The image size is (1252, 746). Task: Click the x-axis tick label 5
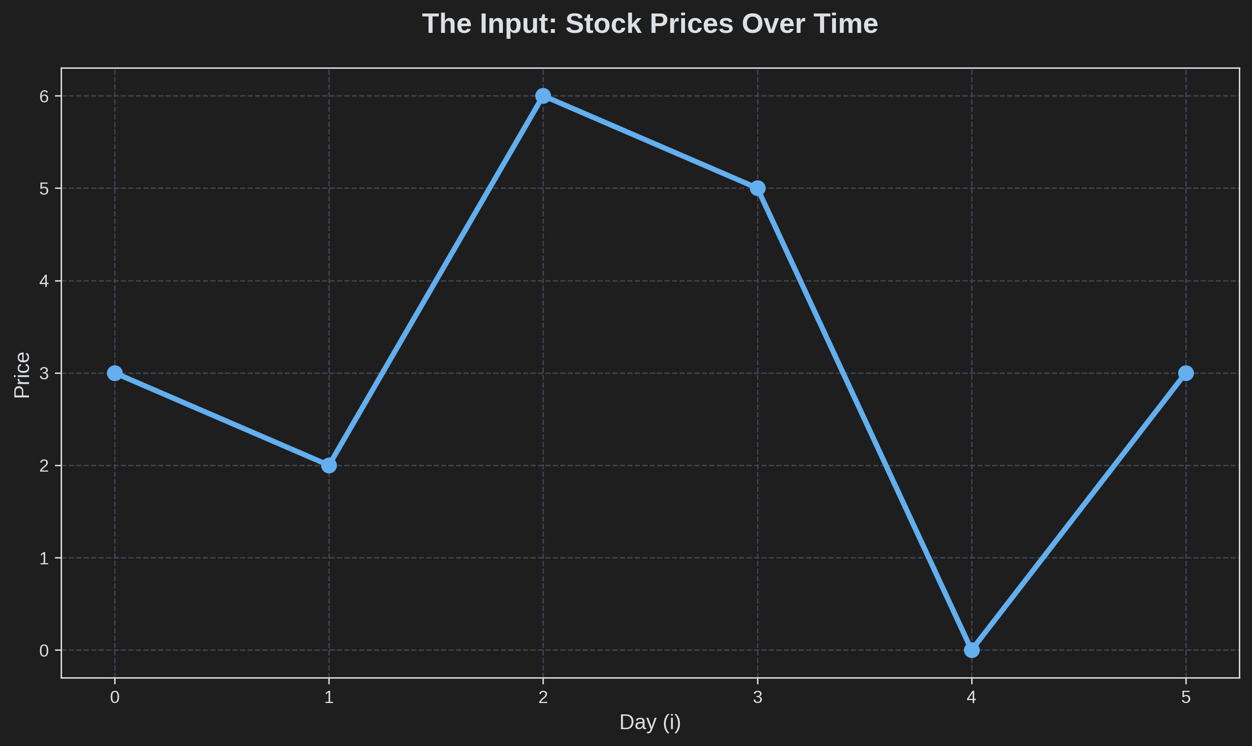(x=1186, y=698)
